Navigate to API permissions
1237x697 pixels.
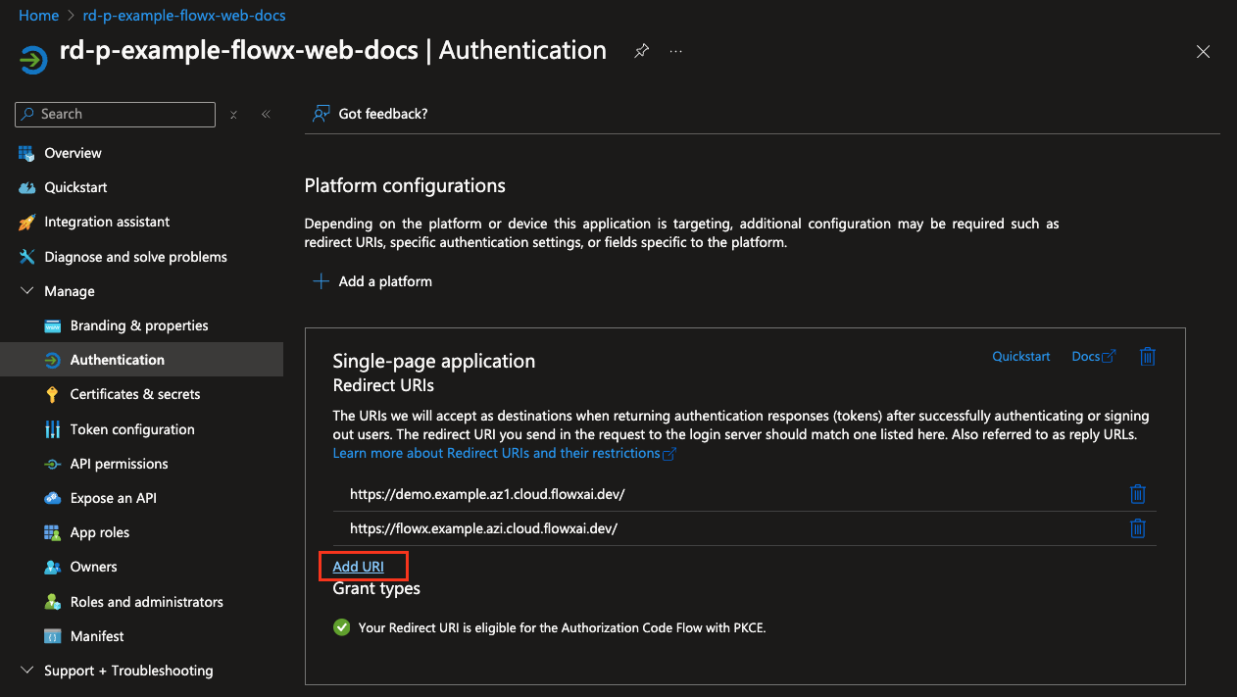point(120,464)
